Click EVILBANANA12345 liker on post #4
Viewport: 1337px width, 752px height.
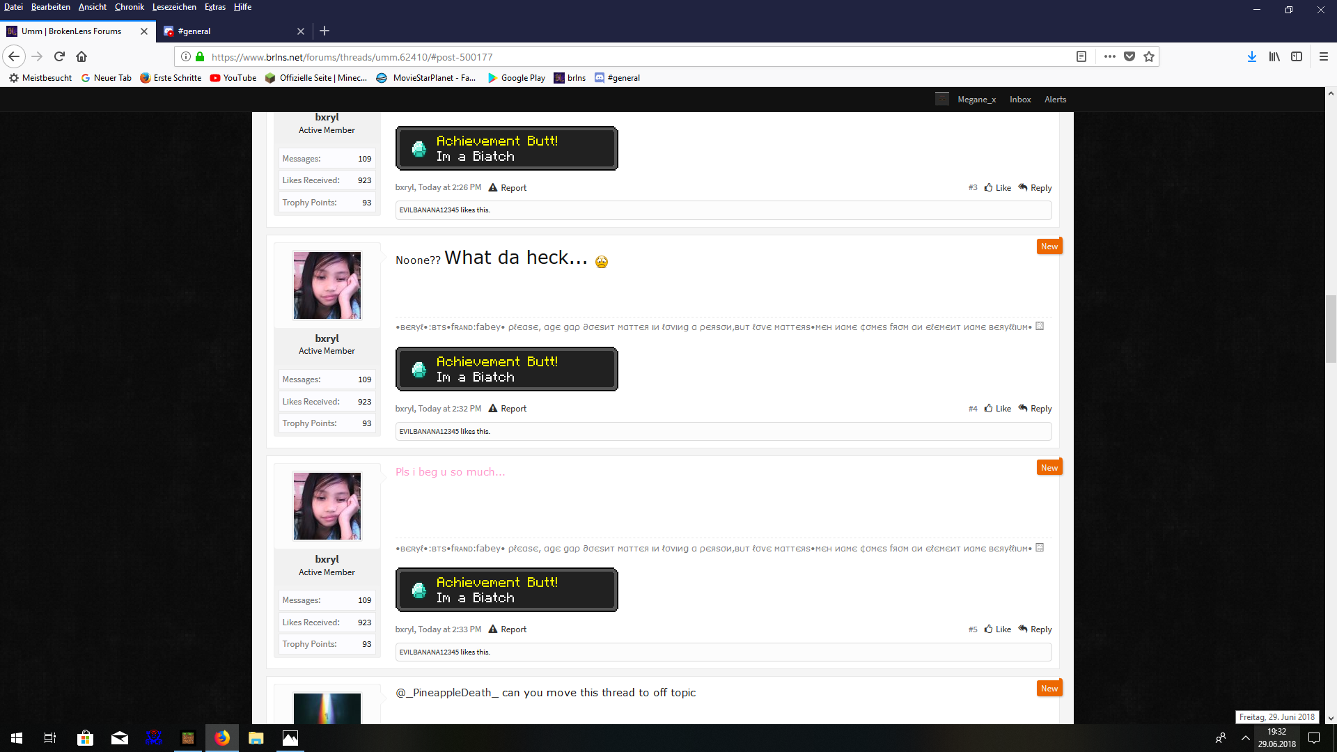click(x=429, y=432)
